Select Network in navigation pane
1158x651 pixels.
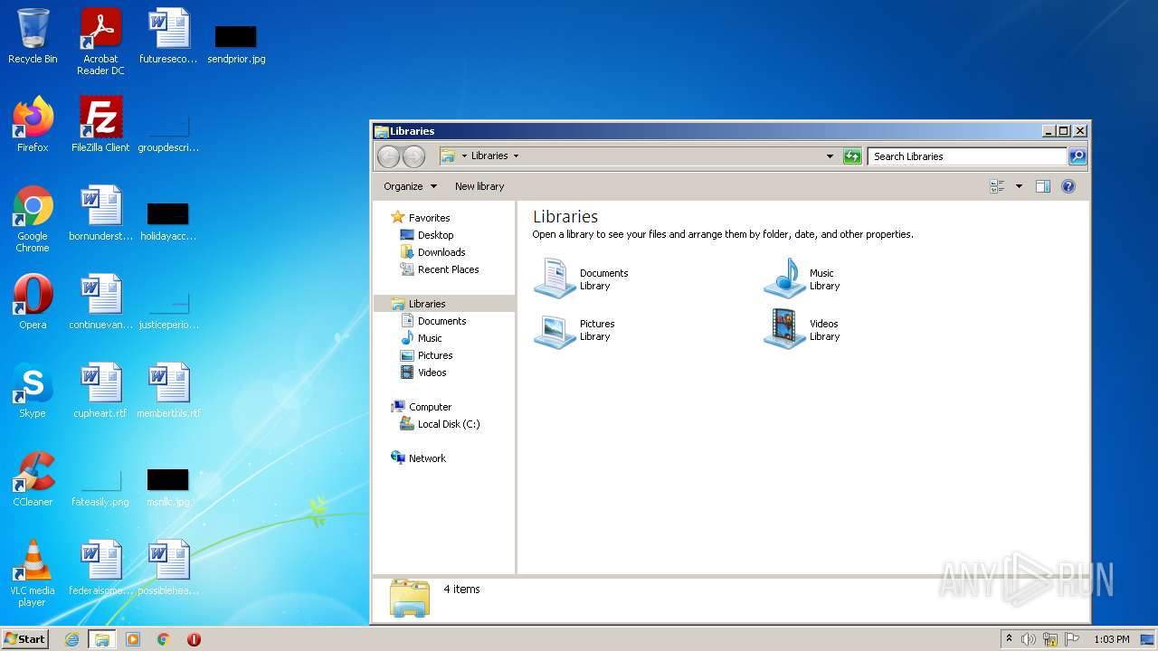(427, 458)
